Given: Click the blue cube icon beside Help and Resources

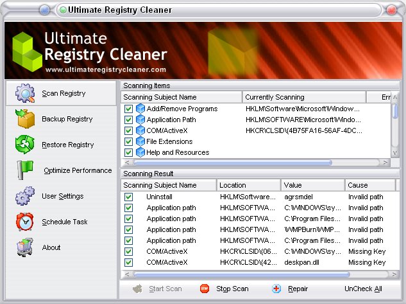Looking at the screenshot, I should click(x=140, y=152).
